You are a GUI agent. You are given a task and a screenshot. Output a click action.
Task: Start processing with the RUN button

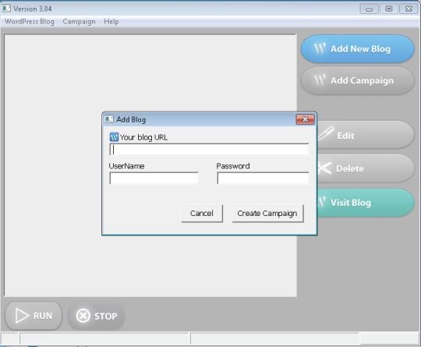pos(34,316)
